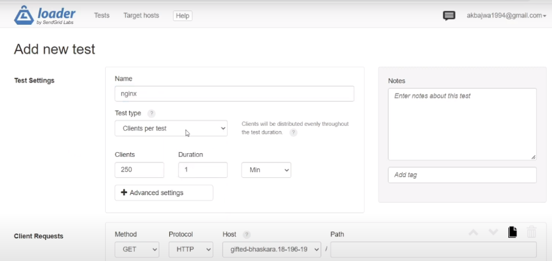Duplicate the client request via copy icon
Image resolution: width=552 pixels, height=261 pixels.
click(x=512, y=232)
